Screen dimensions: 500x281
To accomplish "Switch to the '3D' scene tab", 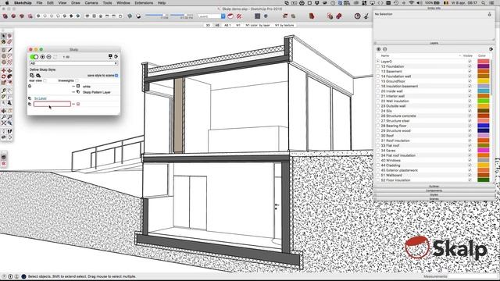I will click(x=208, y=25).
